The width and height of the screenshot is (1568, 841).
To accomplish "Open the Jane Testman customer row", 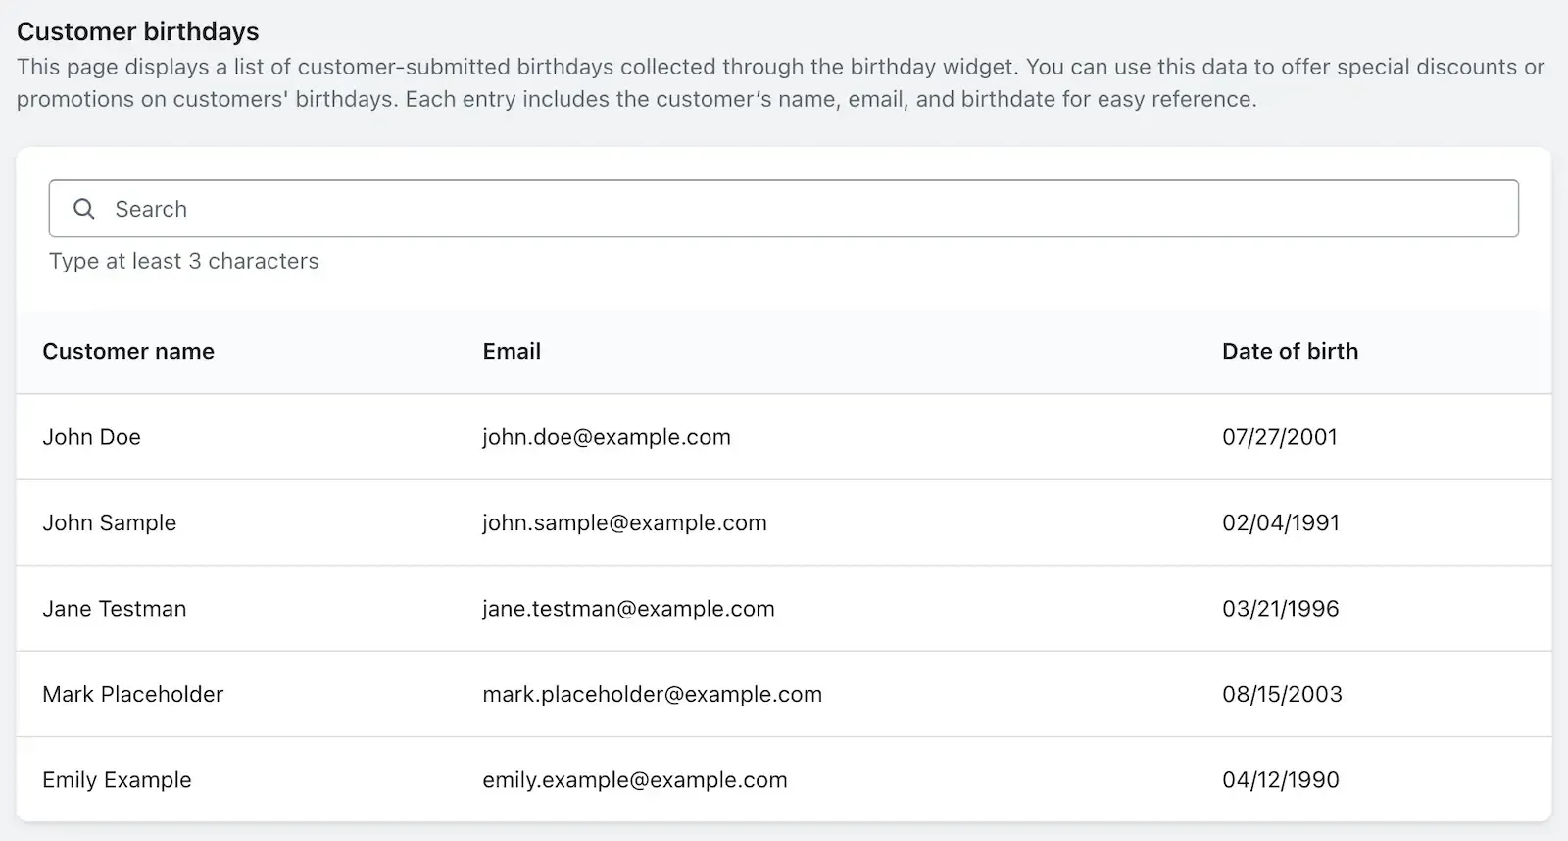I will pyautogui.click(x=784, y=608).
